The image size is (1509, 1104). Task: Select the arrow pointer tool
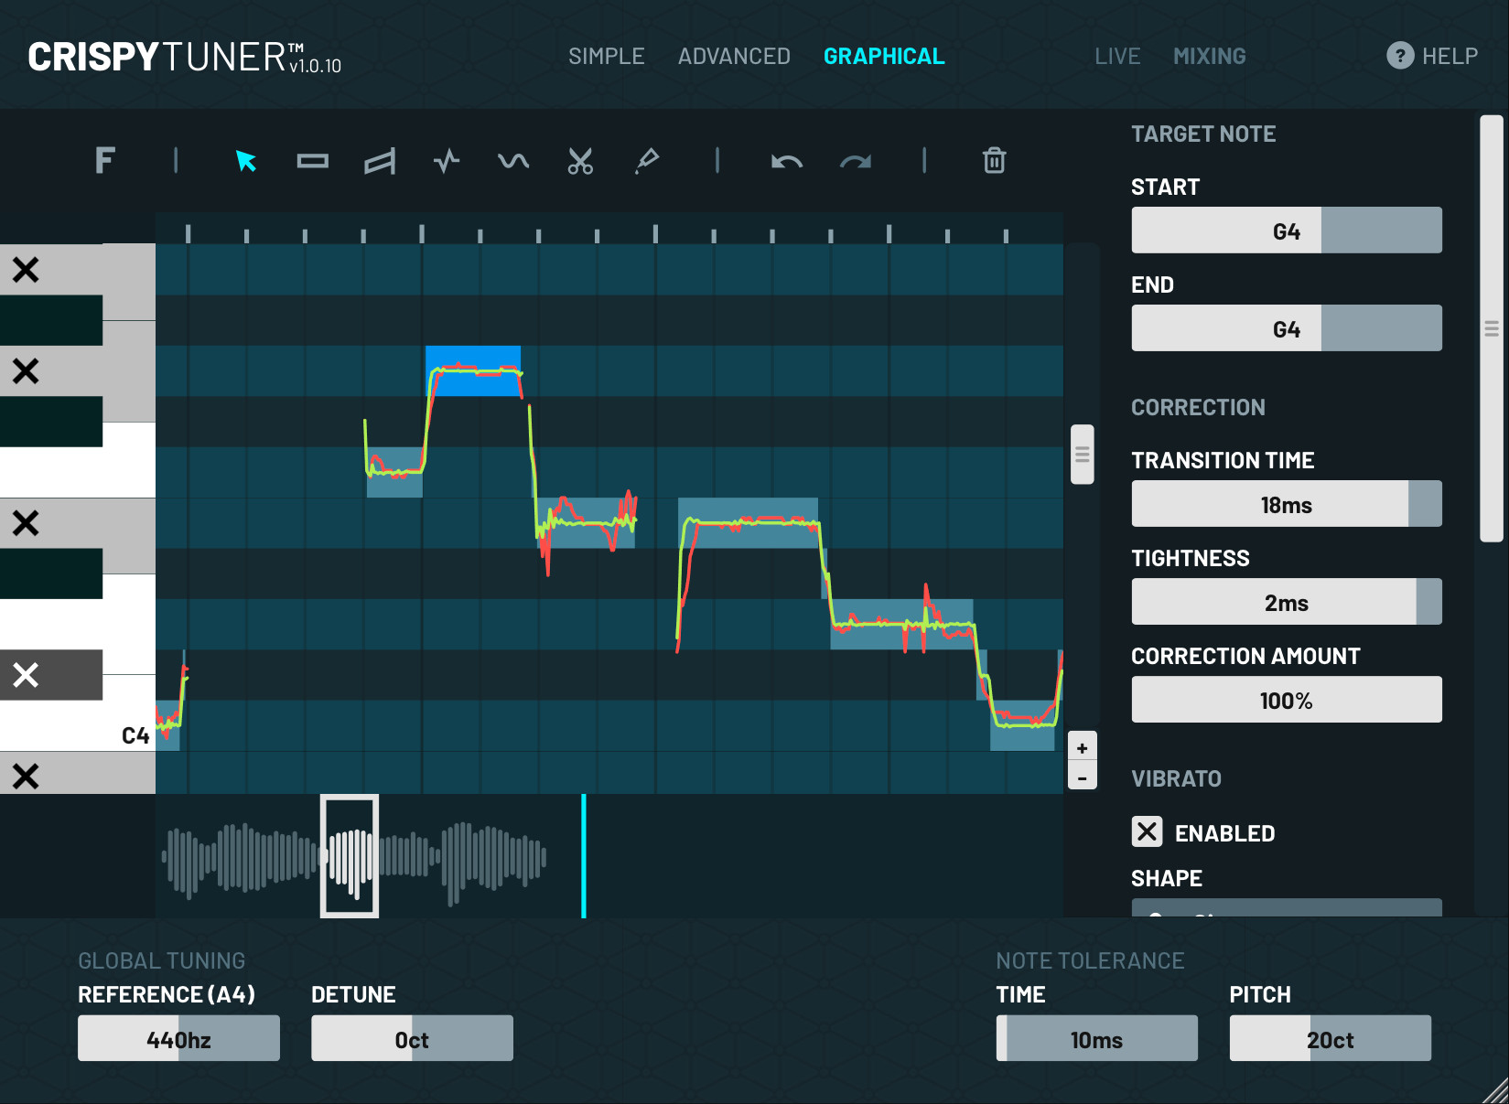tap(245, 161)
